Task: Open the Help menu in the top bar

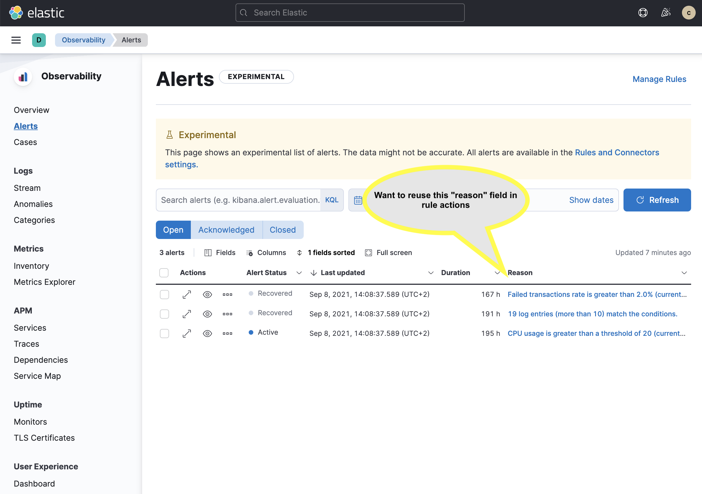Action: point(643,13)
